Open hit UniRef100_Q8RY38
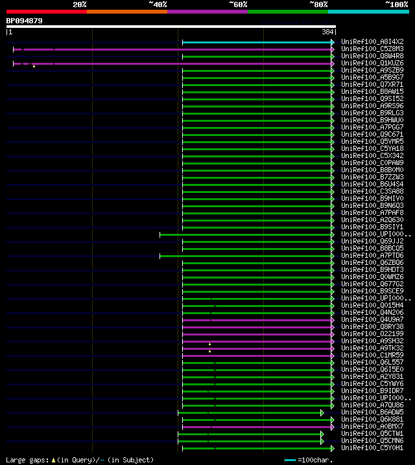This screenshot has width=415, height=465. click(372, 327)
